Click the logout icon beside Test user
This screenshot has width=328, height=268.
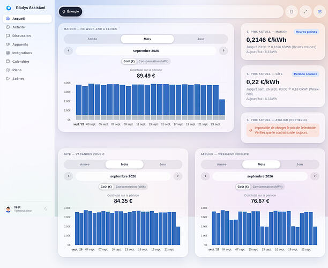tap(46, 209)
